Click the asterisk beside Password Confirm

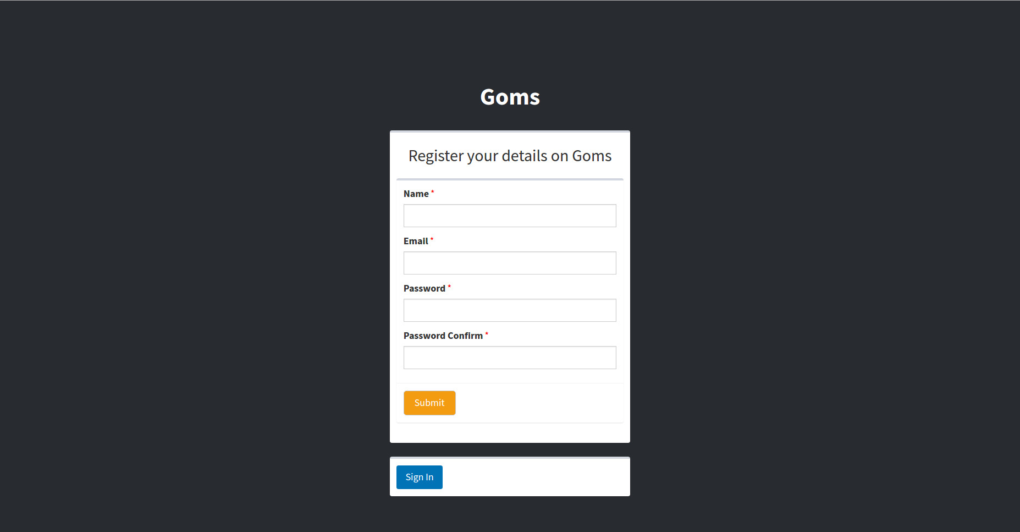pyautogui.click(x=487, y=333)
